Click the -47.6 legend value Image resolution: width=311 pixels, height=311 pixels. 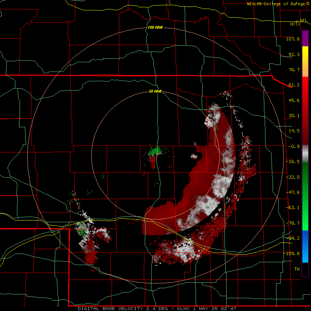293,192
